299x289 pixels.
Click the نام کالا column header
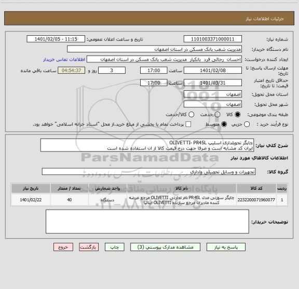182,188
